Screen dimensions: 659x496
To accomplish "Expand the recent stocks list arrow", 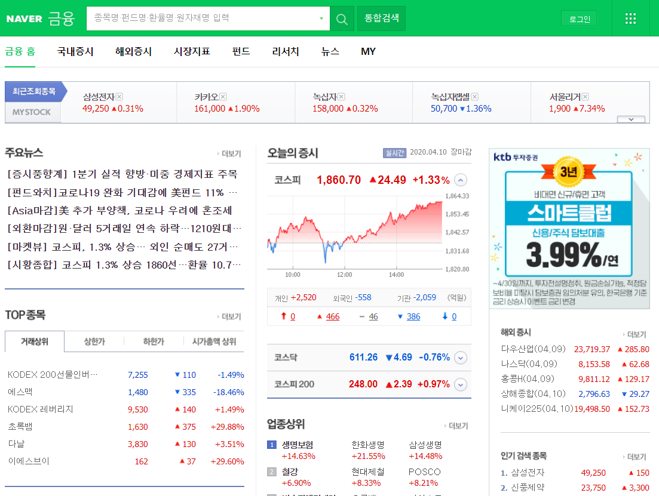I will pyautogui.click(x=631, y=120).
